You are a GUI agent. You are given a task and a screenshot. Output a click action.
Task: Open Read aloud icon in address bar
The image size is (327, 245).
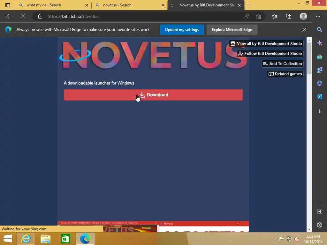pyautogui.click(x=247, y=16)
